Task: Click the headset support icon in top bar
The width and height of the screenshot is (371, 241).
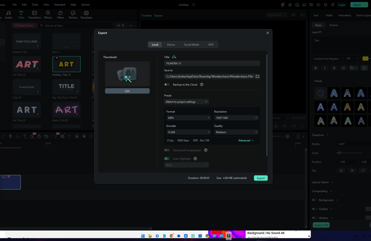Action: pos(326,5)
